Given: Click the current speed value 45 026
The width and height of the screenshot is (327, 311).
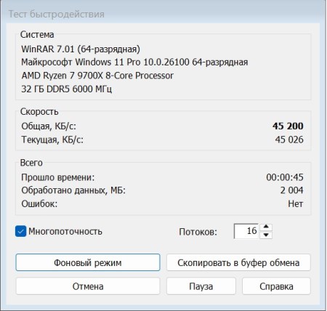Looking at the screenshot, I should [289, 140].
